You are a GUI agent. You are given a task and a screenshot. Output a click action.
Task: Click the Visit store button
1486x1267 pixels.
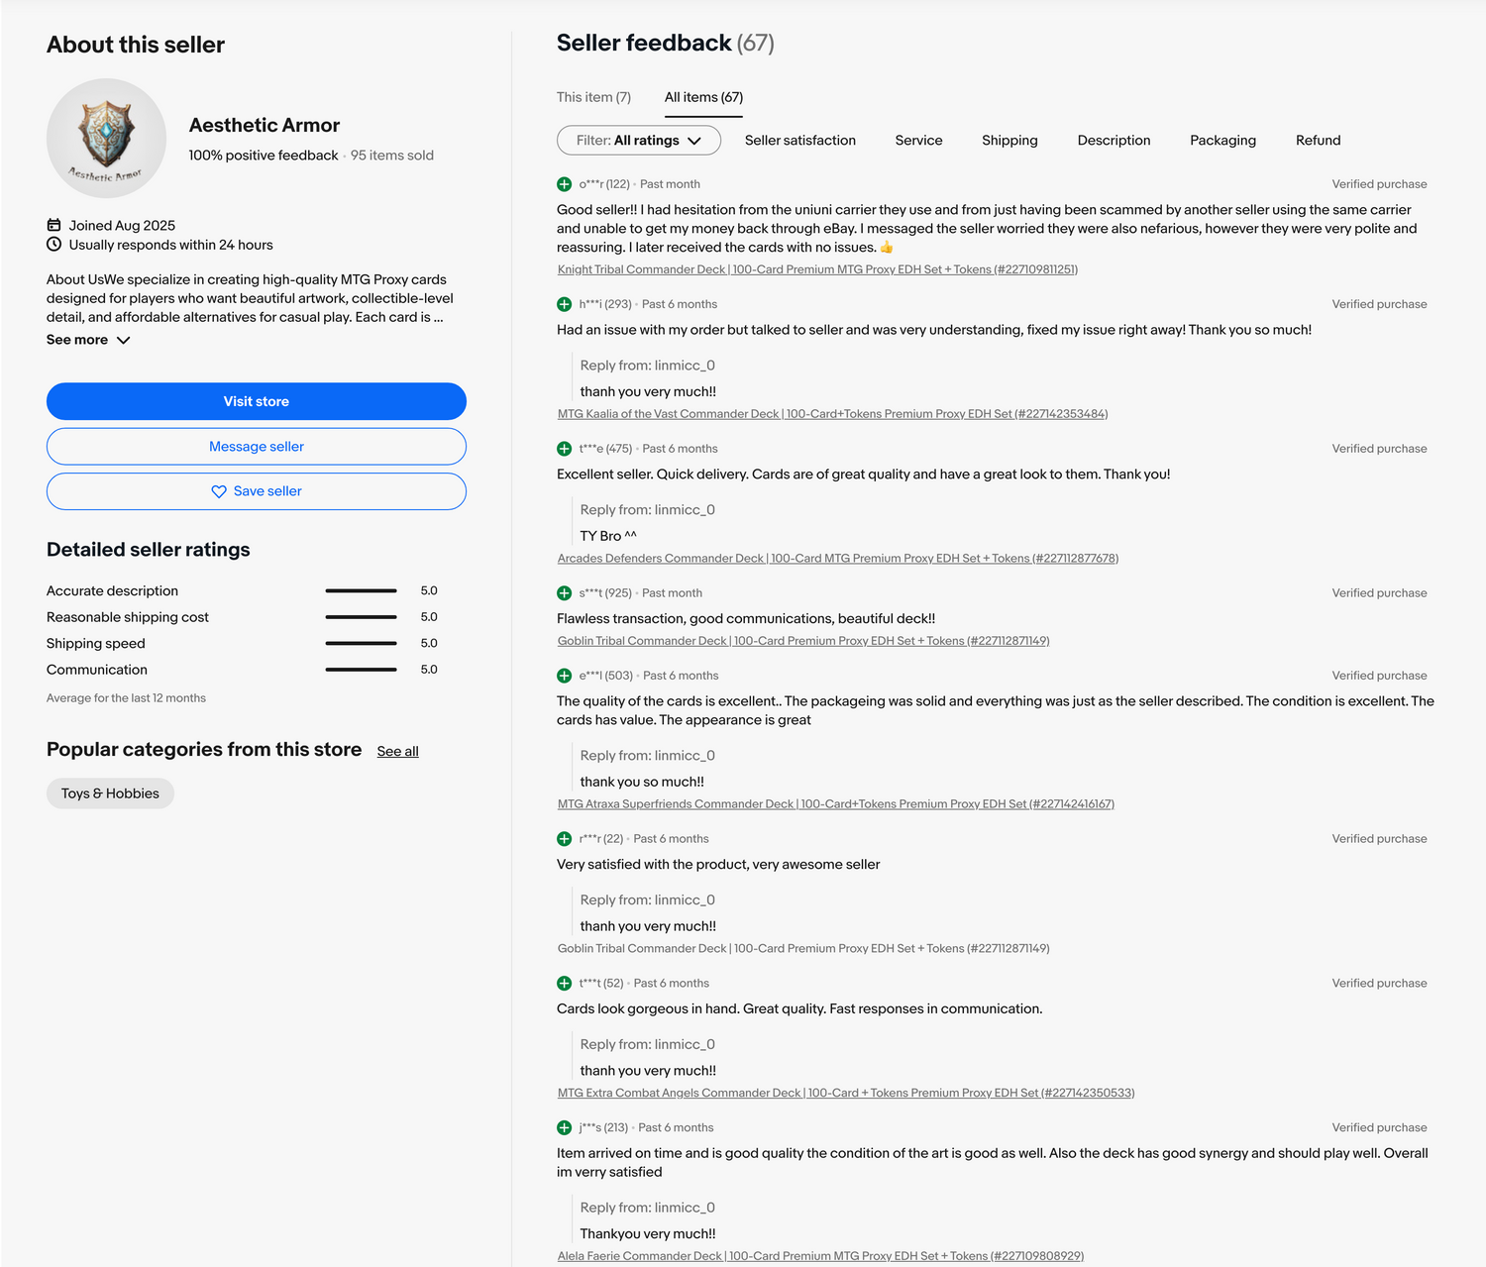click(x=257, y=401)
